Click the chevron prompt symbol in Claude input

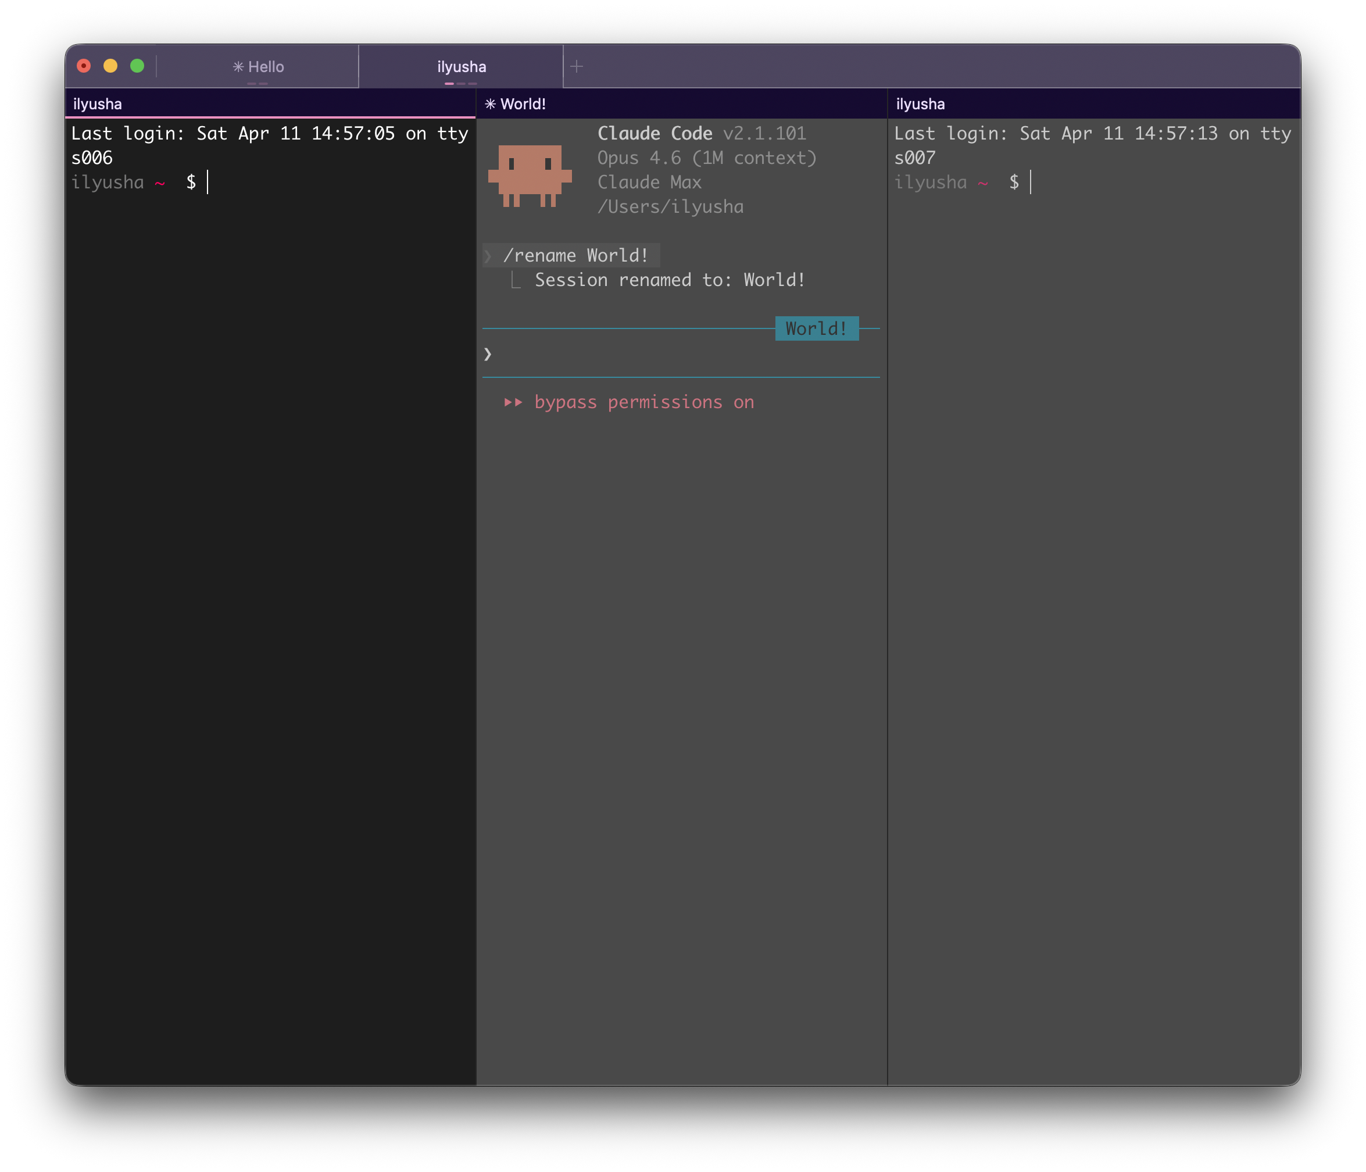(488, 354)
